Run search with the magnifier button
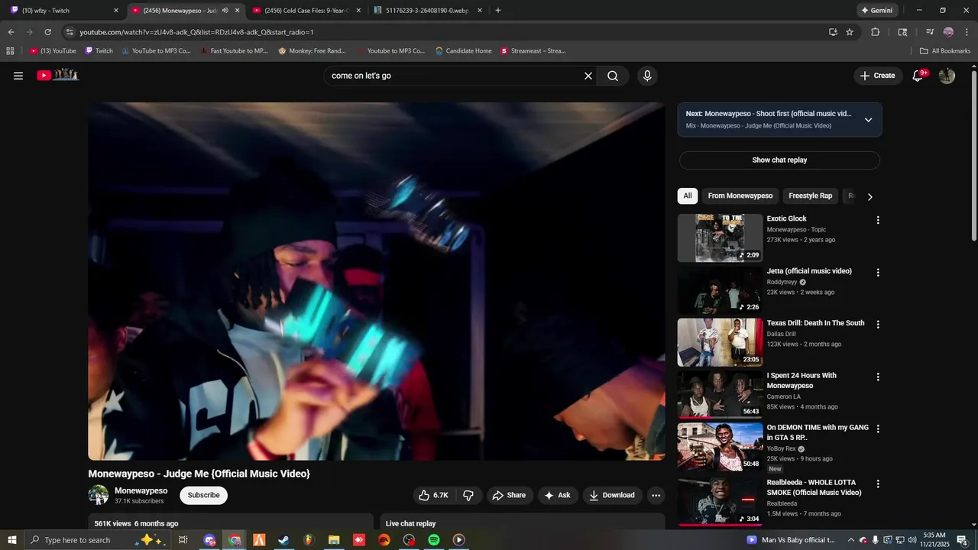This screenshot has height=550, width=978. (x=613, y=76)
